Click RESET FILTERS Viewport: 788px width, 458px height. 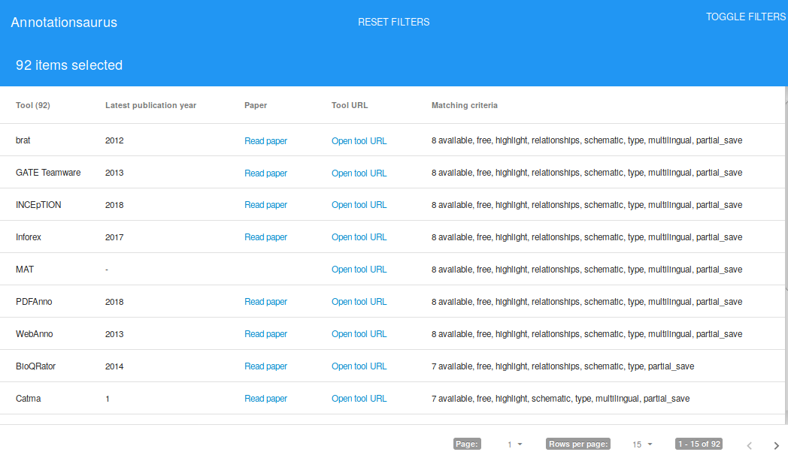pyautogui.click(x=393, y=22)
